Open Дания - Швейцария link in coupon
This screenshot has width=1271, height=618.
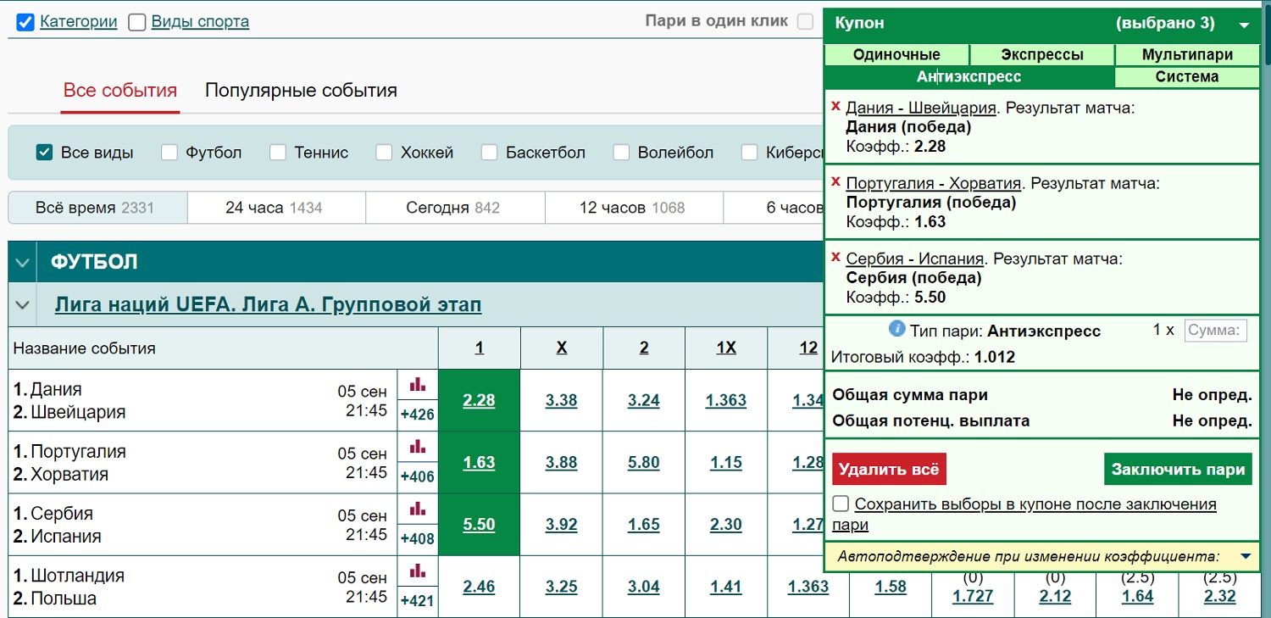point(920,109)
